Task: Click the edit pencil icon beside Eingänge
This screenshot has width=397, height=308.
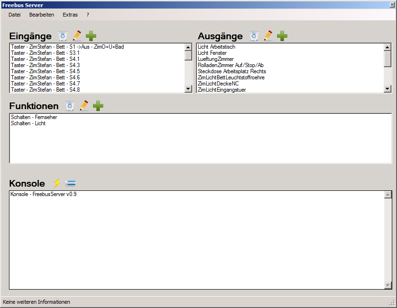Action: [77, 36]
